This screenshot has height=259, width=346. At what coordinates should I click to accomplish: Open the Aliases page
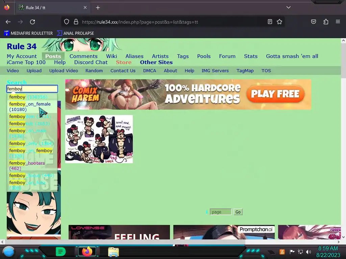pyautogui.click(x=134, y=56)
